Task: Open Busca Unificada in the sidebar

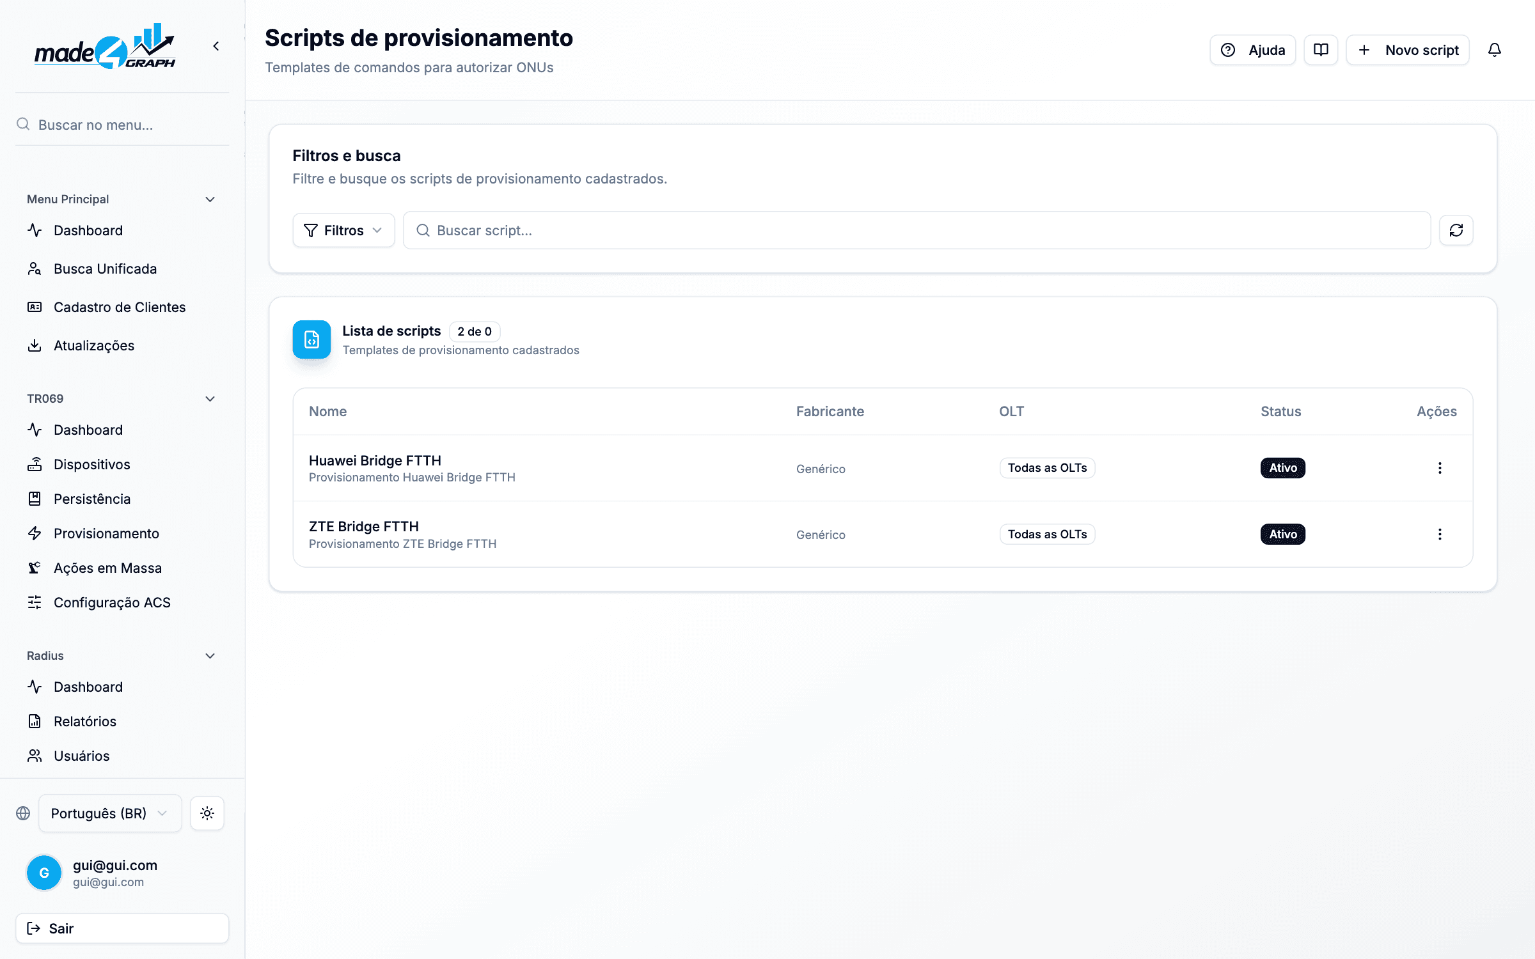Action: pyautogui.click(x=122, y=269)
